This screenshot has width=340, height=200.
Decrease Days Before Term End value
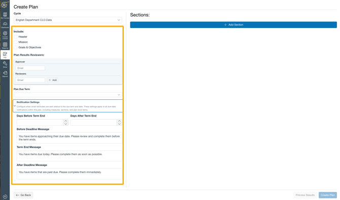[65, 124]
